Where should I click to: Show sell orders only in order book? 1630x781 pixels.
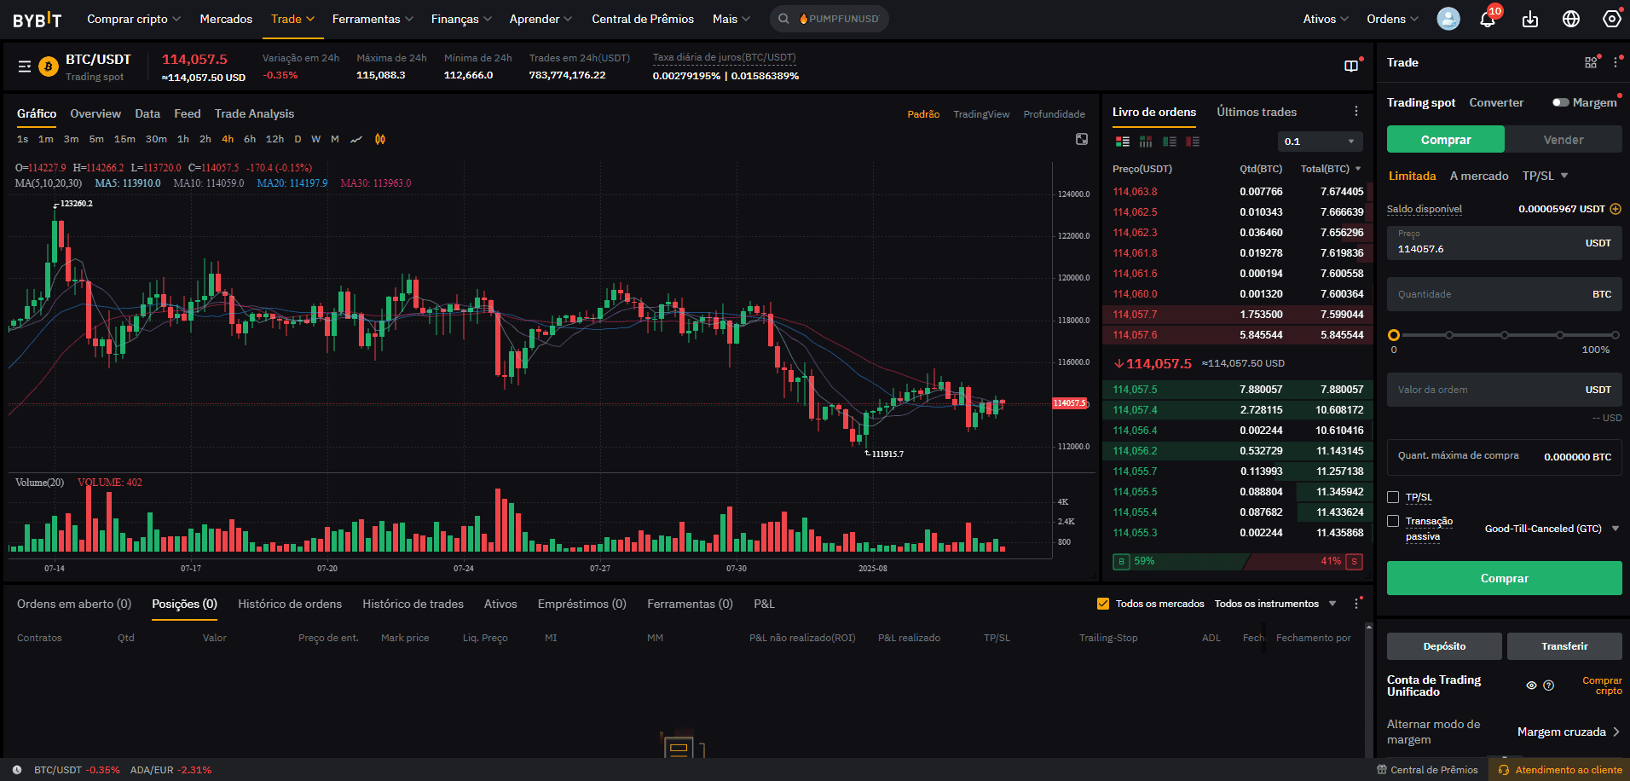pos(1193,142)
